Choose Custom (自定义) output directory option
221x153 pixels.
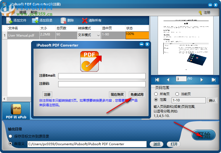[10, 144]
